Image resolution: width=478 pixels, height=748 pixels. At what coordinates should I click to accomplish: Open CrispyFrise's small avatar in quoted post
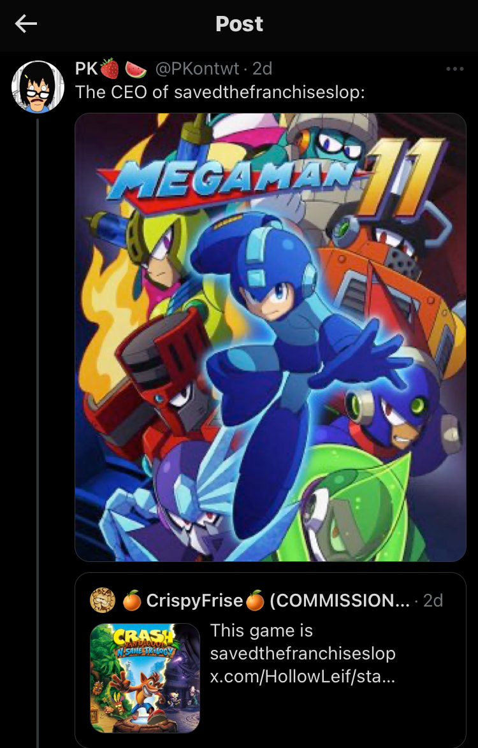(x=103, y=600)
